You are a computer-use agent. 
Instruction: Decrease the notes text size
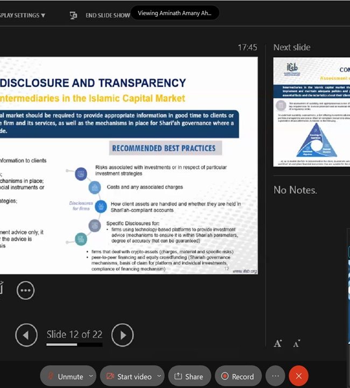point(297,343)
